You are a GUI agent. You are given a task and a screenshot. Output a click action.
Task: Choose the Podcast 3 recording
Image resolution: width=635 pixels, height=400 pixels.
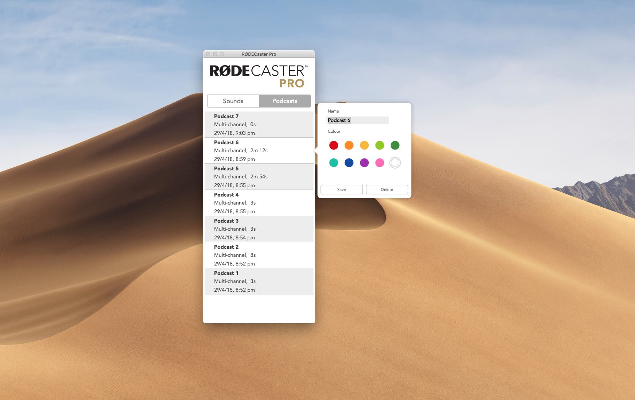(x=259, y=229)
